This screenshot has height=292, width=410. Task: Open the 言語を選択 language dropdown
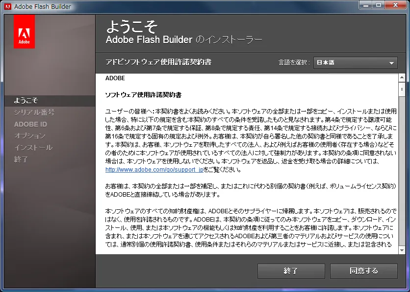(356, 63)
